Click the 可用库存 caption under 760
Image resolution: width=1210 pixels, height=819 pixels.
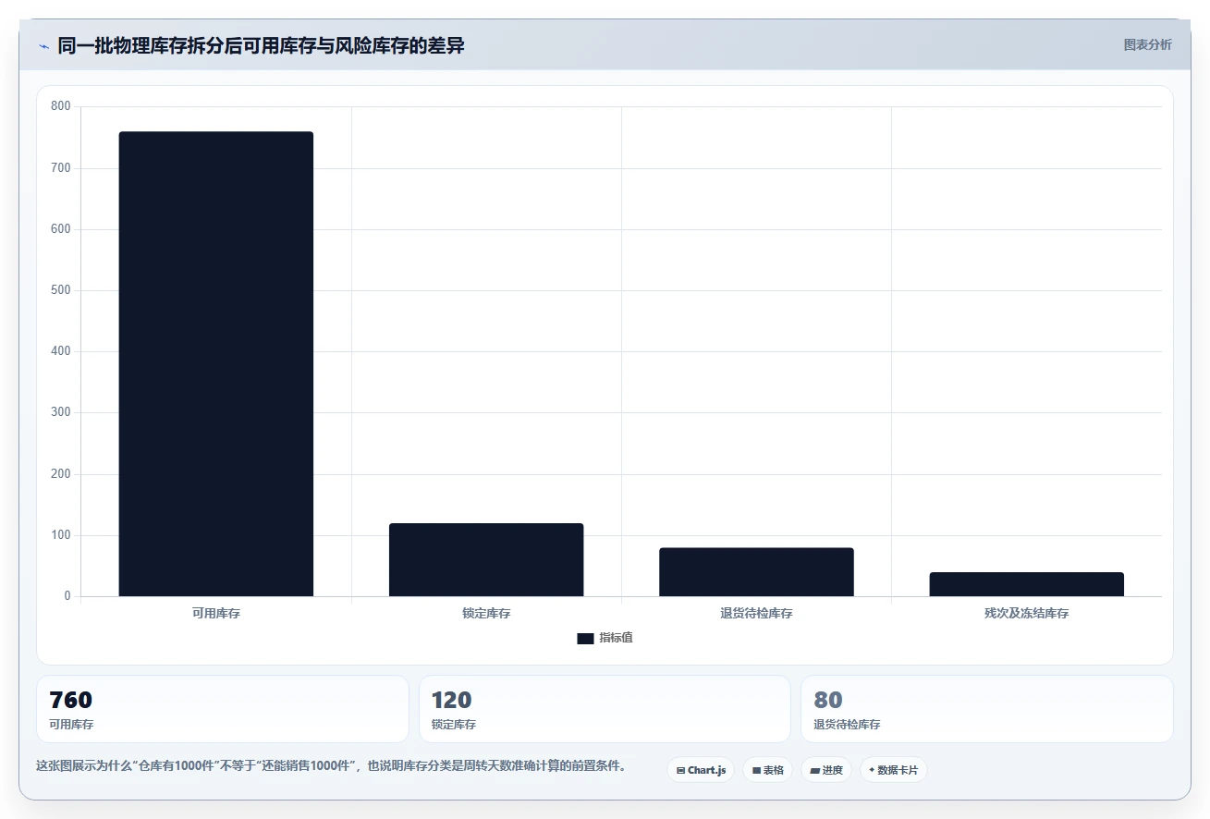point(71,725)
